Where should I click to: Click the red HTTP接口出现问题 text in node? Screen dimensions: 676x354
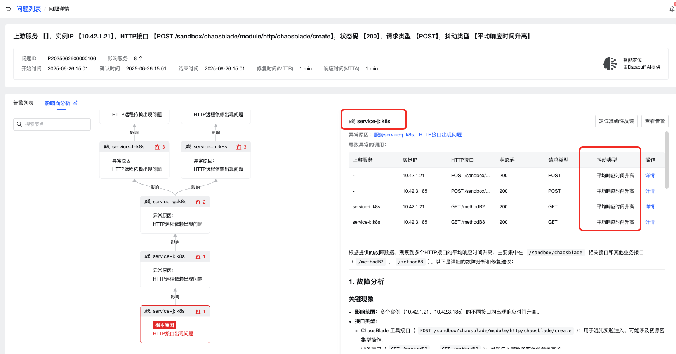173,334
